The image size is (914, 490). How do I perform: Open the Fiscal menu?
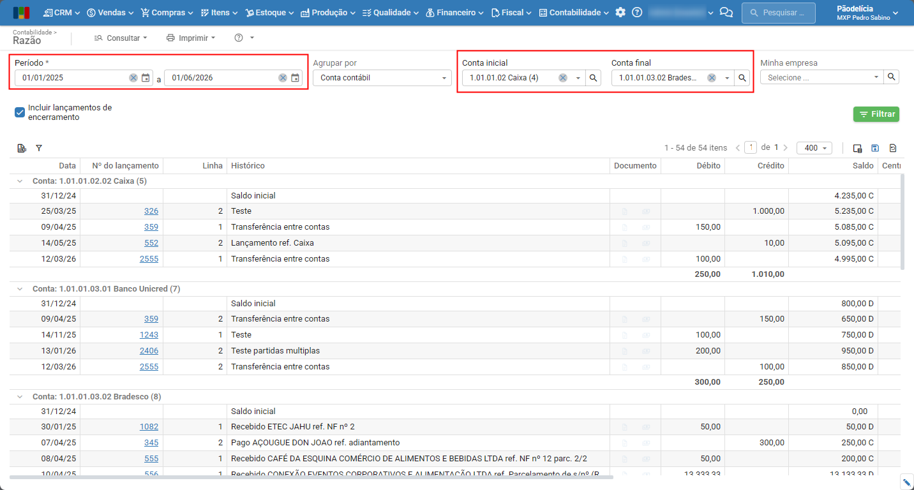coord(511,13)
